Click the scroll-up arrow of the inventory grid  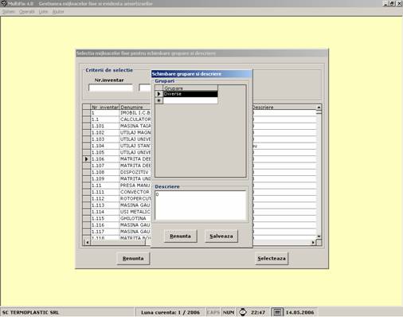point(319,107)
